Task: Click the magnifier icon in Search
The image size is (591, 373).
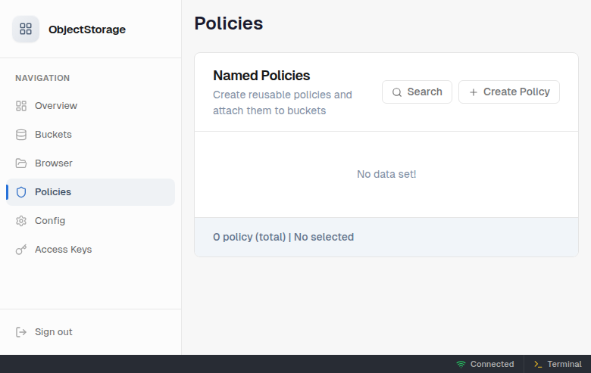Action: pyautogui.click(x=397, y=92)
